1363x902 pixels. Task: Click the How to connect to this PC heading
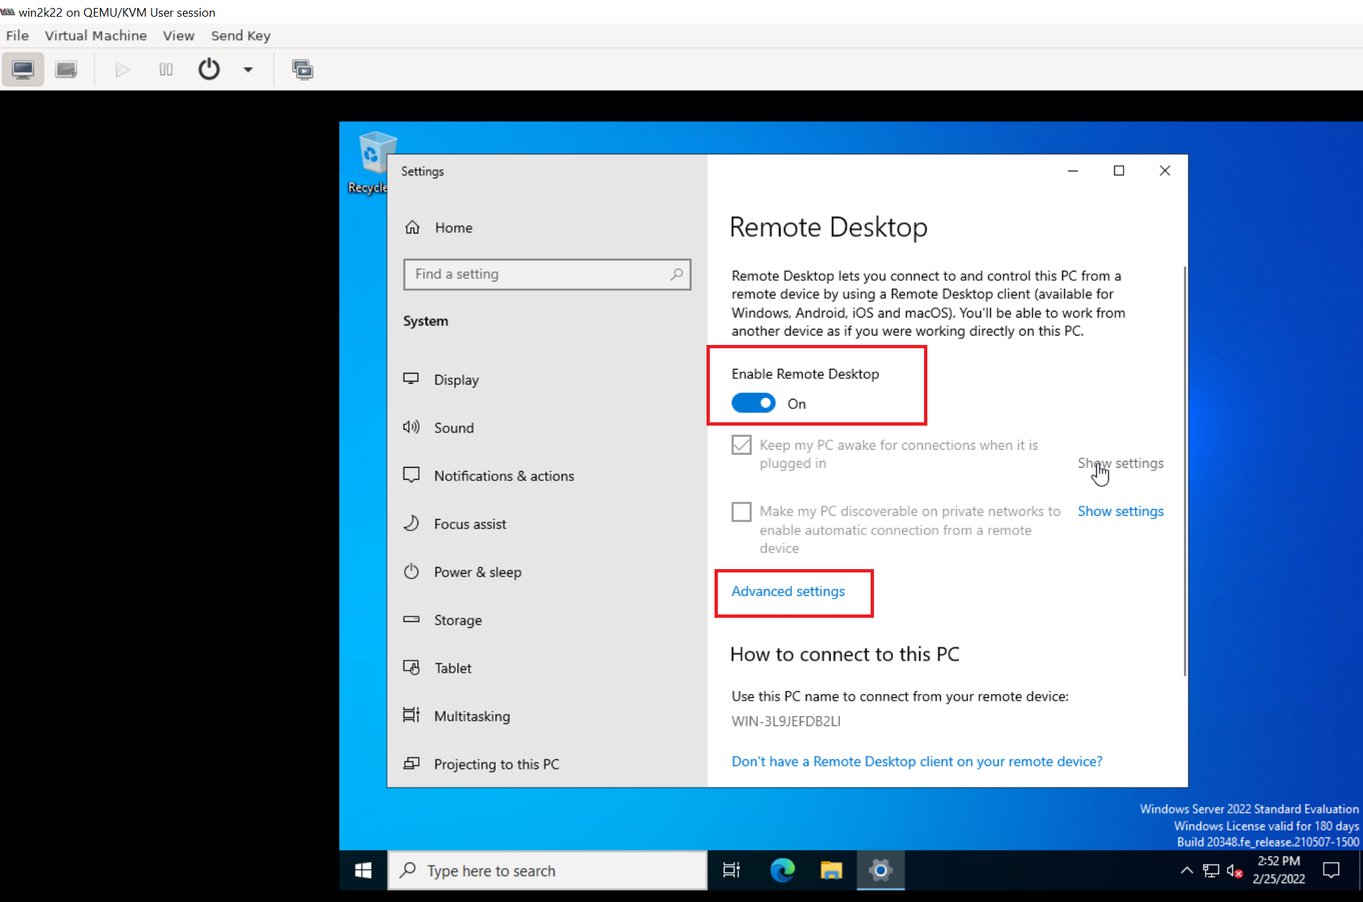coord(845,654)
